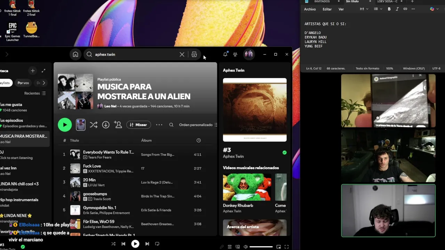Image resolution: width=445 pixels, height=250 pixels.
Task: Click the playlist preview thumbnail next to play
Action: [81, 125]
